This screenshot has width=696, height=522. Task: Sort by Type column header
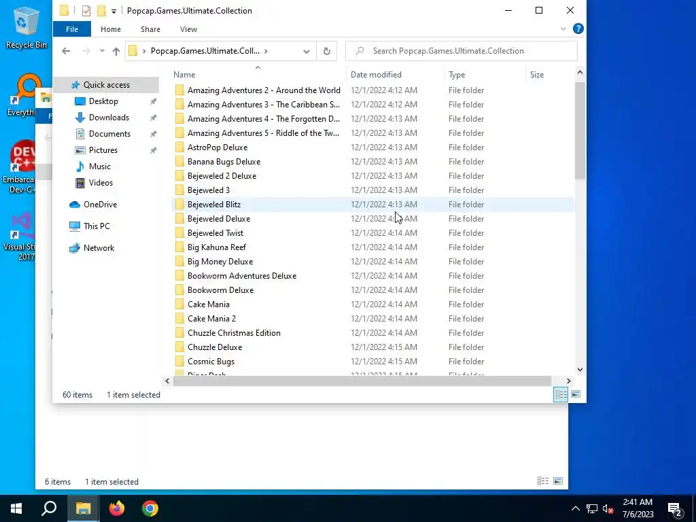click(x=485, y=75)
